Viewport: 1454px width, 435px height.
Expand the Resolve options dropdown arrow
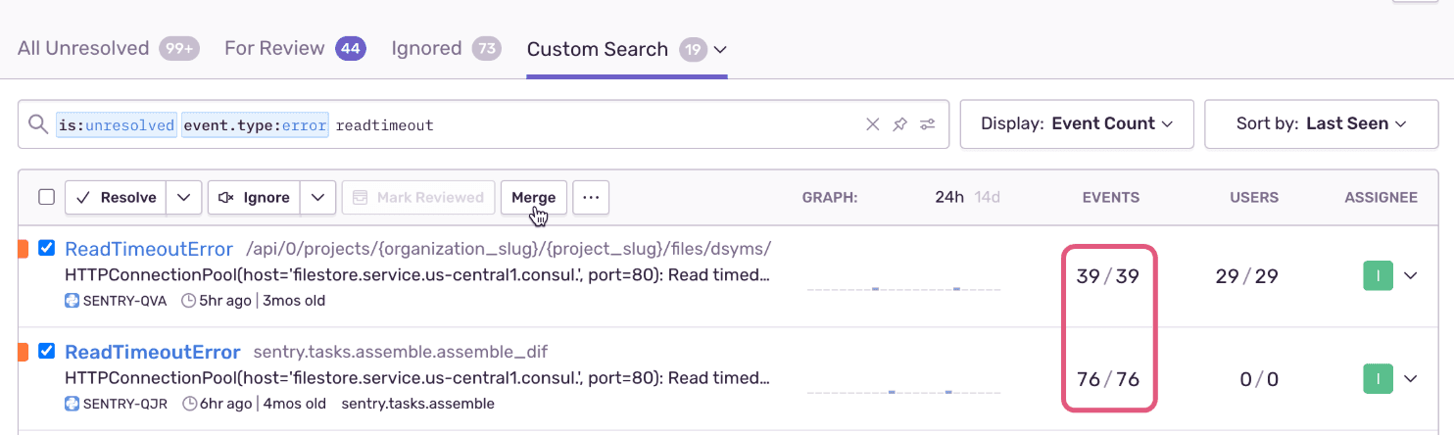click(x=184, y=197)
